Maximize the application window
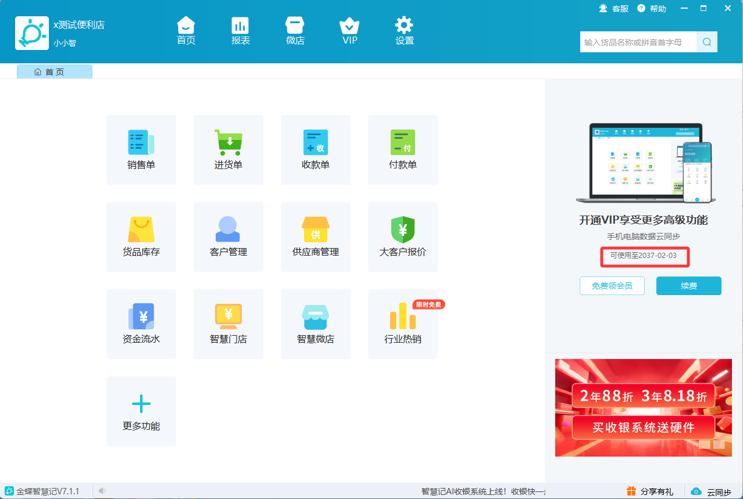This screenshot has height=499, width=743. tap(703, 8)
